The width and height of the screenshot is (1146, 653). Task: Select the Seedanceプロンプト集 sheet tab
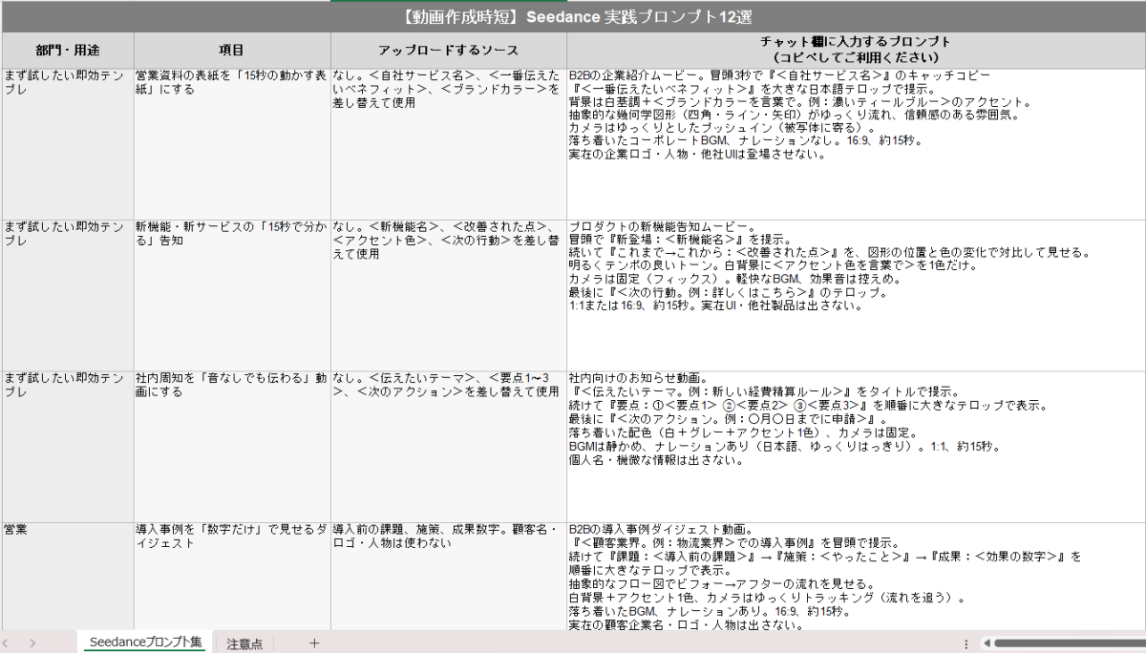145,643
